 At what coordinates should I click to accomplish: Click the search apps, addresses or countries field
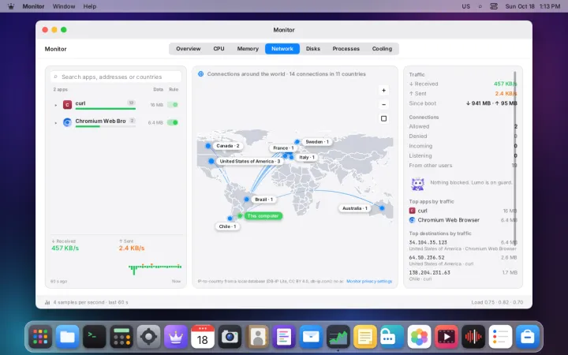pos(116,77)
